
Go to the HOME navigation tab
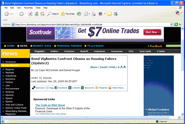[x=9, y=46]
